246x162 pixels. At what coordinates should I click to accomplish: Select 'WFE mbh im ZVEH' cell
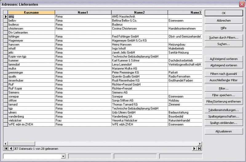click(31, 124)
